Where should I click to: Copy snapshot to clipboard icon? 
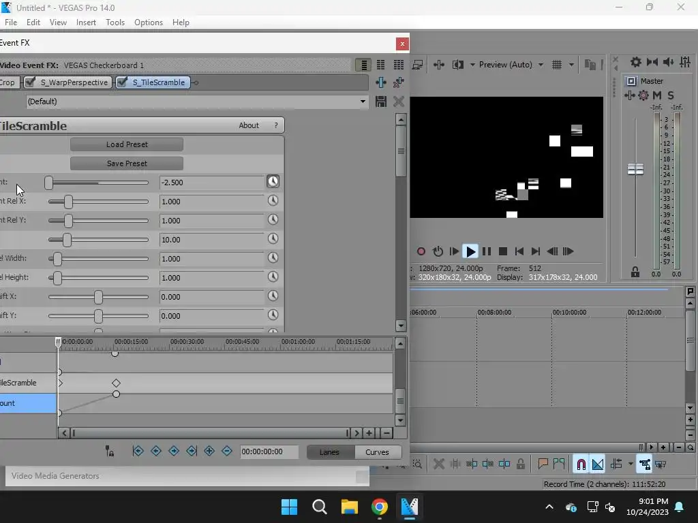[590, 65]
